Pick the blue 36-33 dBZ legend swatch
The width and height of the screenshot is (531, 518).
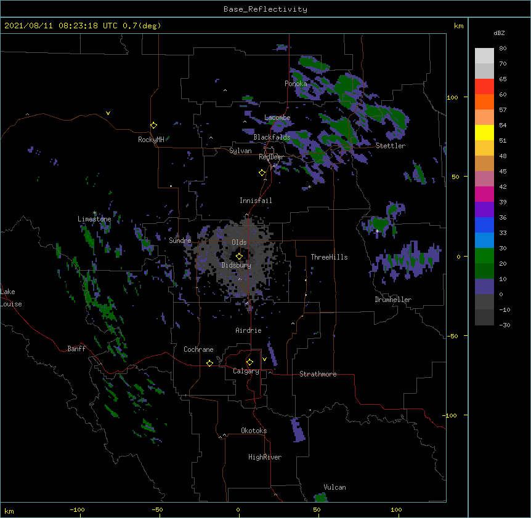(484, 225)
